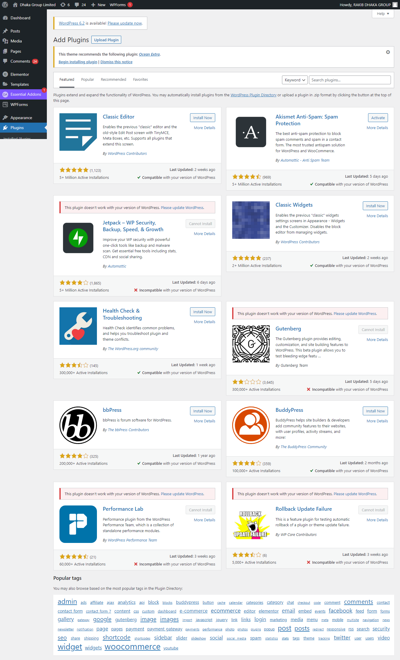Click Dismiss this notice link

pos(116,62)
